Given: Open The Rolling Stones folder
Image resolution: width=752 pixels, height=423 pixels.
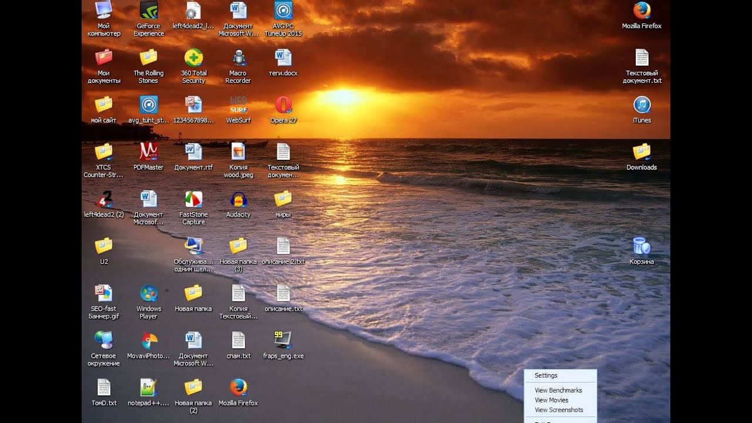Looking at the screenshot, I should point(149,66).
